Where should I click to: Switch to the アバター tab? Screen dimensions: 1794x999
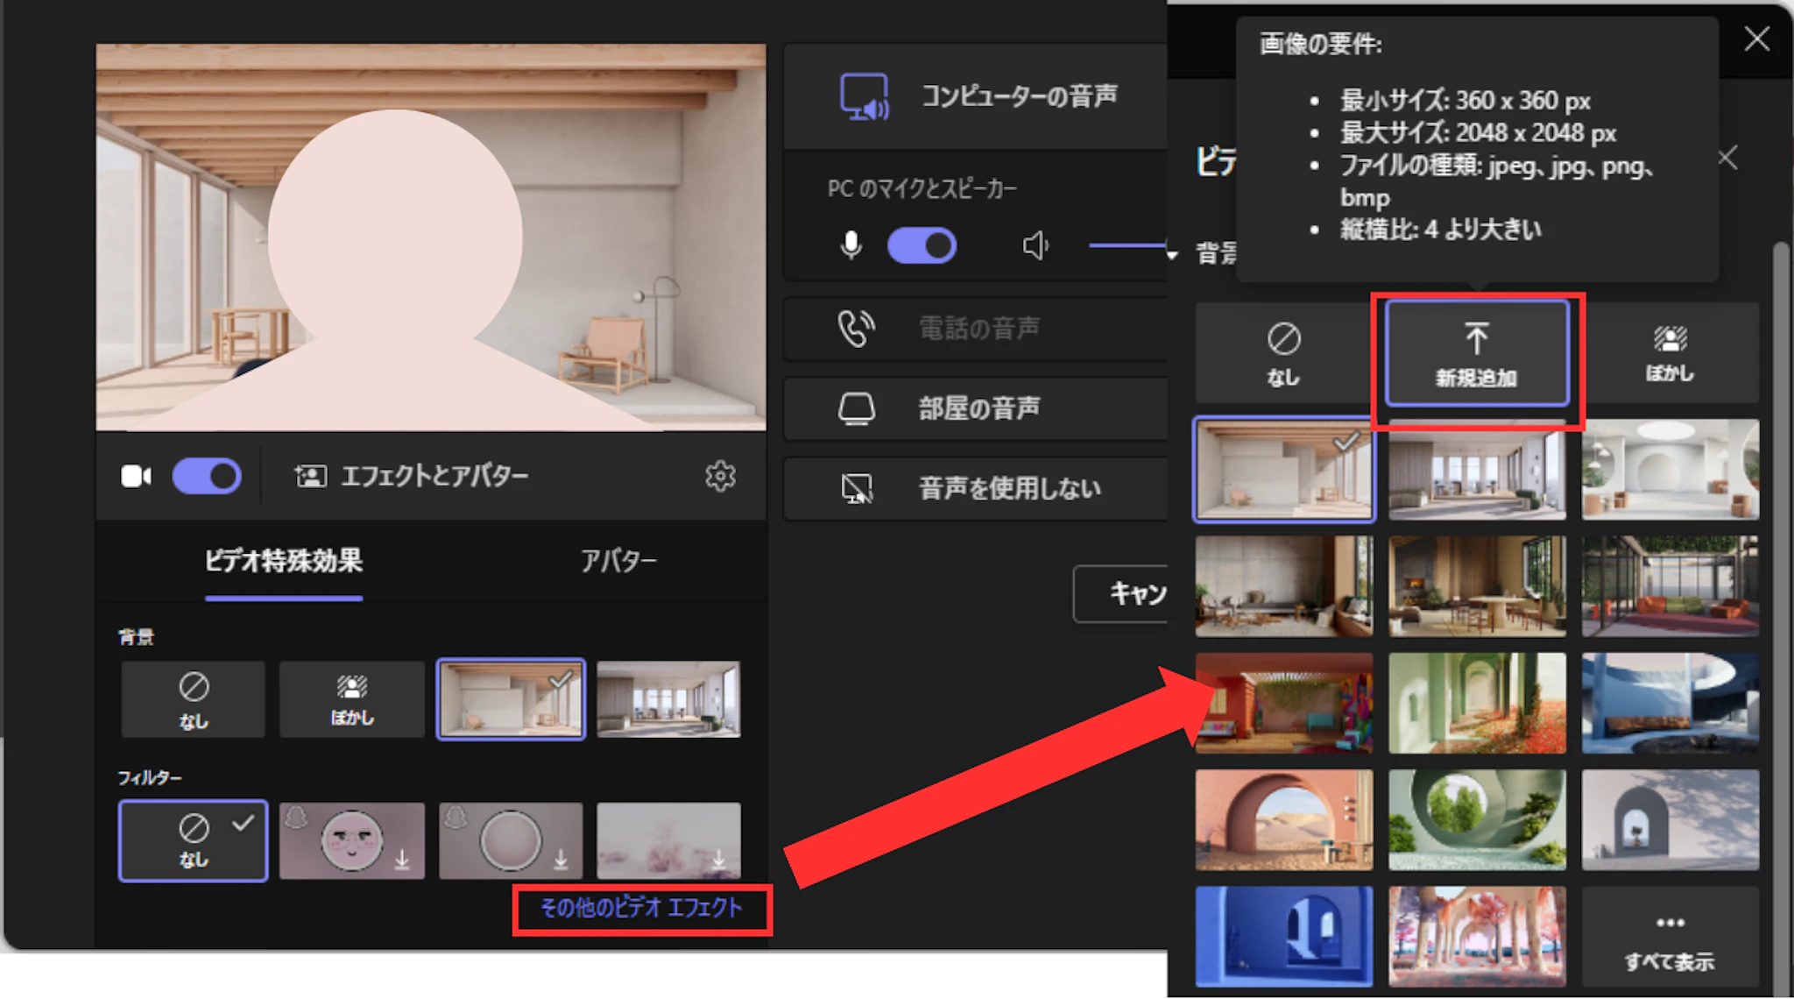[x=618, y=561]
